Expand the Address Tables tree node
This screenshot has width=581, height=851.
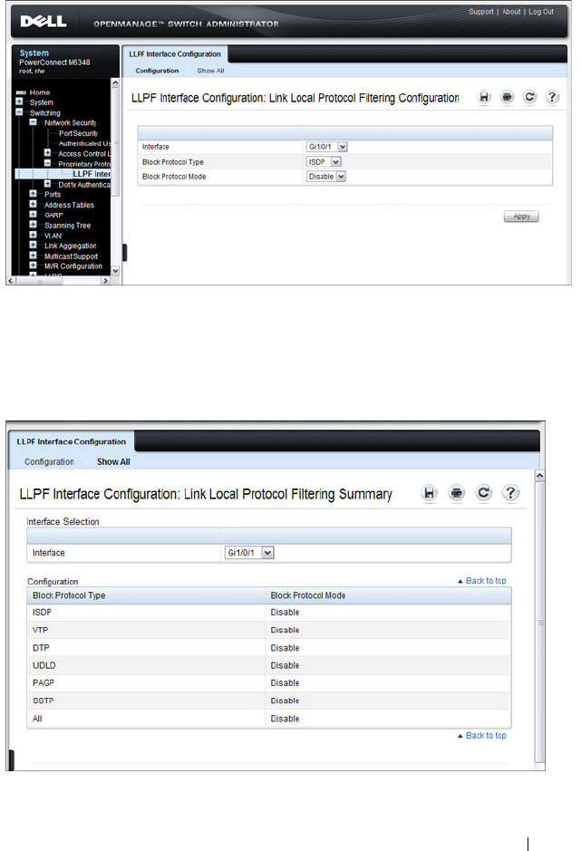[34, 204]
